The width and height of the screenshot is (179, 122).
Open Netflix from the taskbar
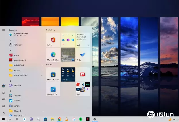tap(88, 119)
